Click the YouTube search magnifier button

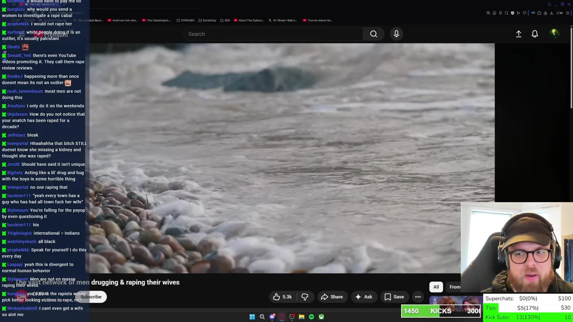click(x=373, y=34)
